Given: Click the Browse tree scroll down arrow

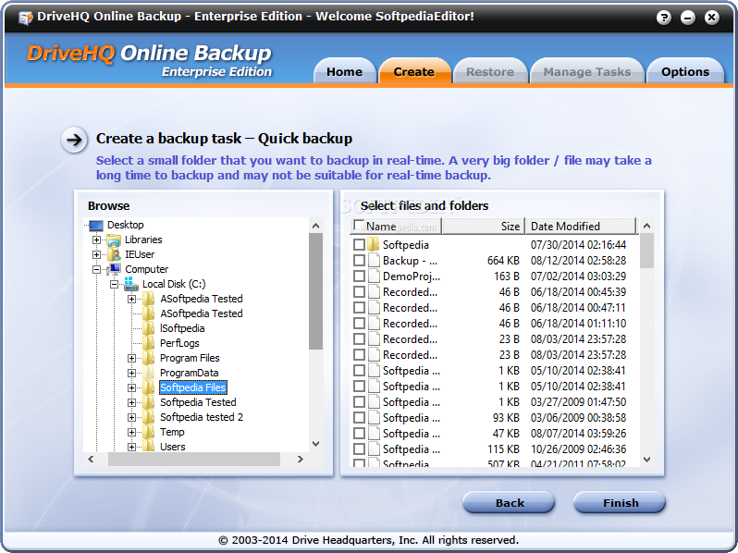Looking at the screenshot, I should tap(315, 444).
